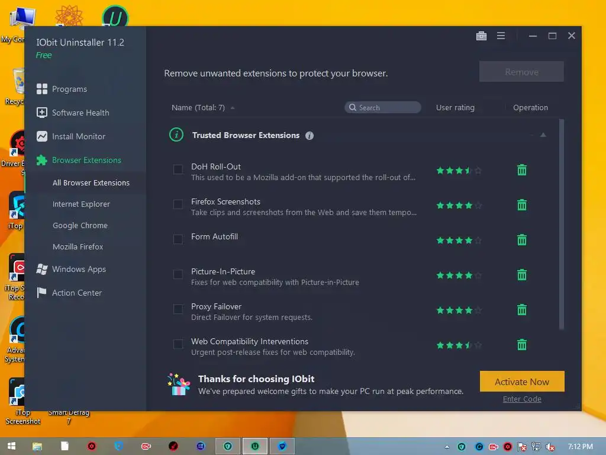
Task: Click the DoH Roll-Out extension name
Action: click(x=215, y=166)
